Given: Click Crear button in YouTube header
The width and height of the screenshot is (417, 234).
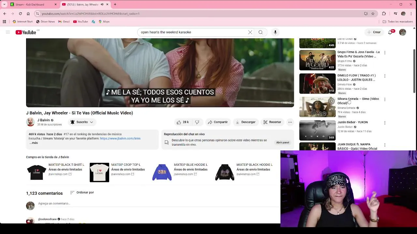Looking at the screenshot, I should tap(374, 32).
